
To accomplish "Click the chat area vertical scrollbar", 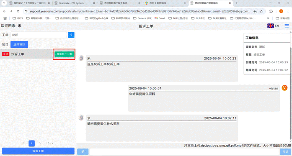I will (290, 93).
